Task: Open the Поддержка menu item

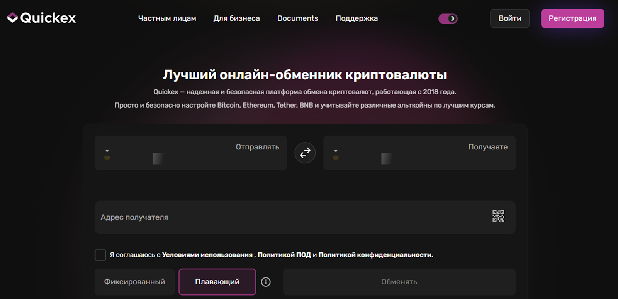Action: coord(357,18)
